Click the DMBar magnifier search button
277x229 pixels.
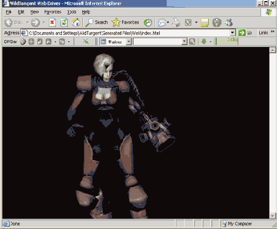point(192,42)
